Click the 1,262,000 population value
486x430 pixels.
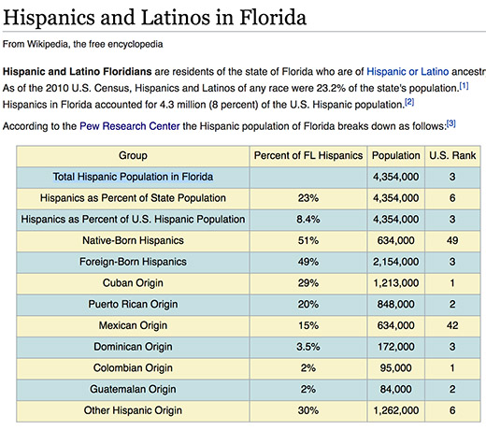coord(395,410)
